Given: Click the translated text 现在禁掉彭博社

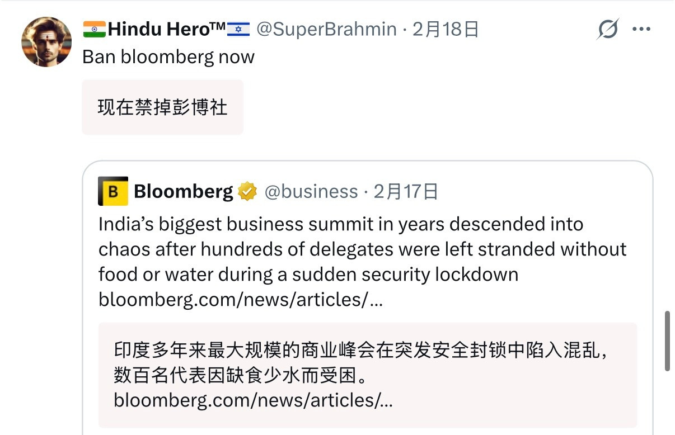Looking at the screenshot, I should tap(162, 108).
